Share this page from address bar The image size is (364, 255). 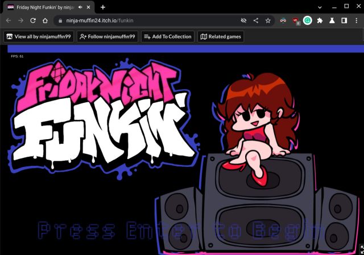[x=256, y=20]
